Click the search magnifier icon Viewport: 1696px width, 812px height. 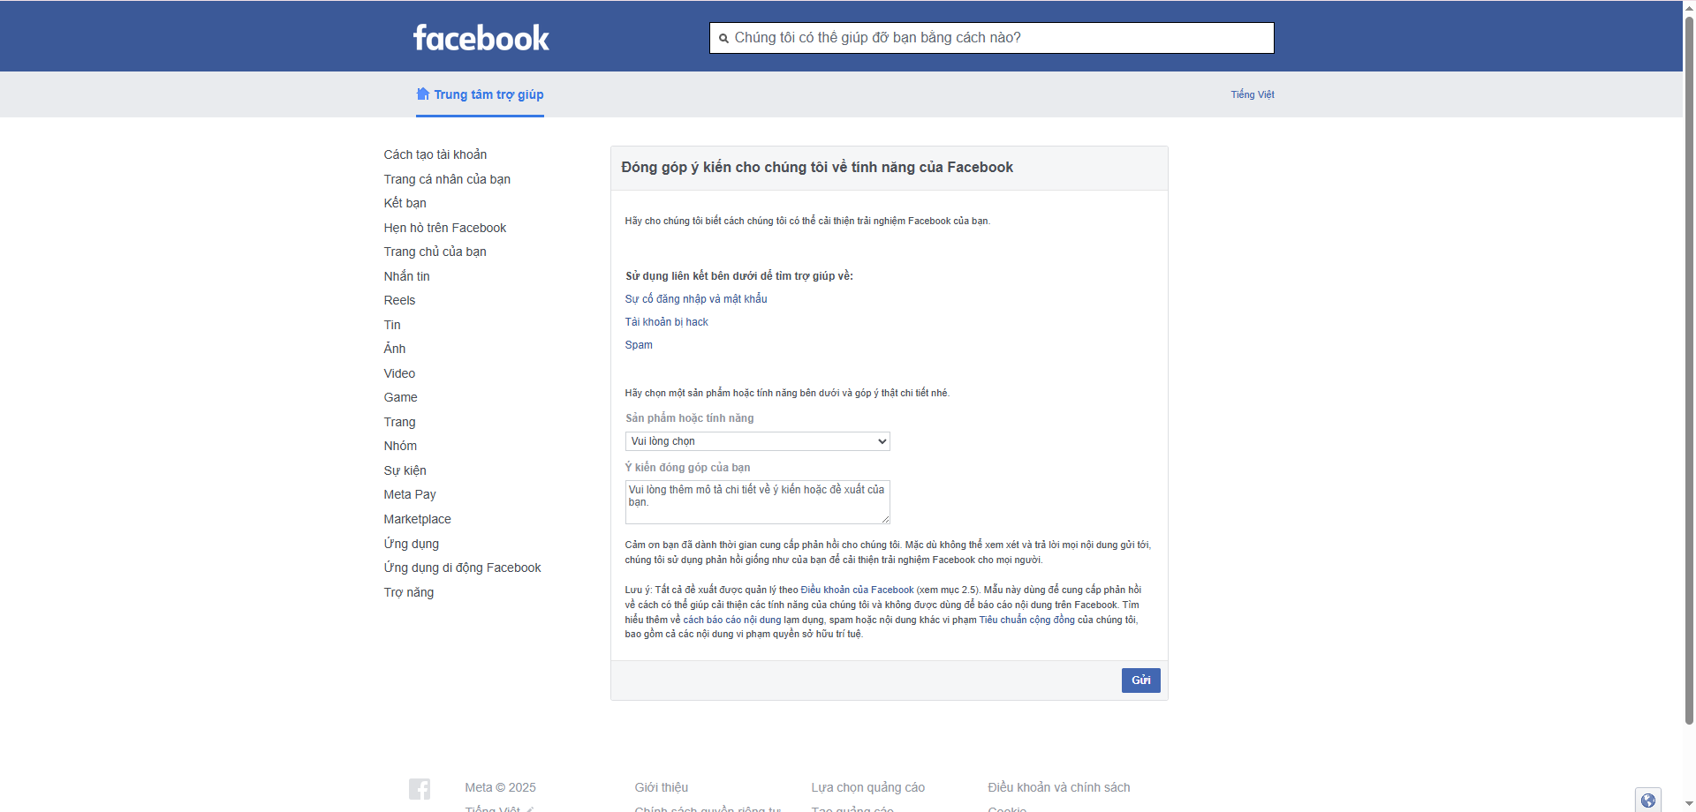point(723,38)
